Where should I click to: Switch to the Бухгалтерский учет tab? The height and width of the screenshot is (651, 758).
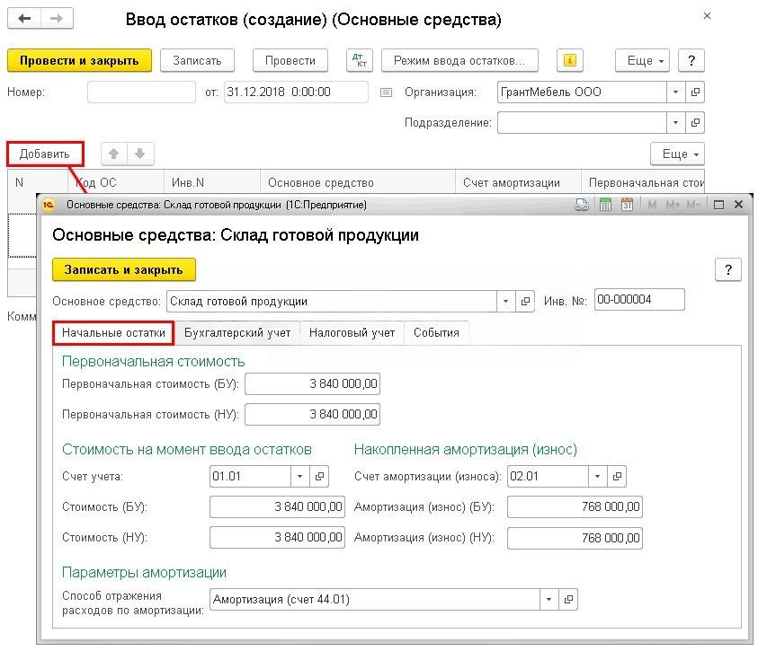pos(237,333)
